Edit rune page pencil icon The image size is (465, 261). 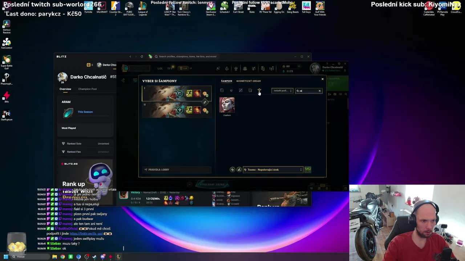[x=239, y=170]
